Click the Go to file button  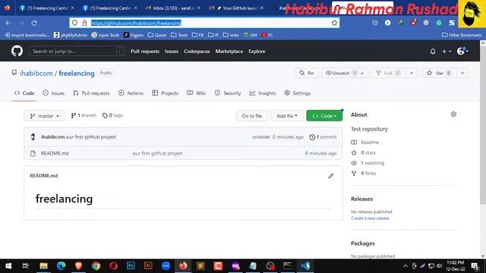(x=251, y=116)
